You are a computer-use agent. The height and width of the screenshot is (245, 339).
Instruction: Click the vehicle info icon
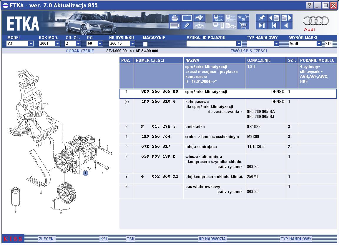coord(199,26)
